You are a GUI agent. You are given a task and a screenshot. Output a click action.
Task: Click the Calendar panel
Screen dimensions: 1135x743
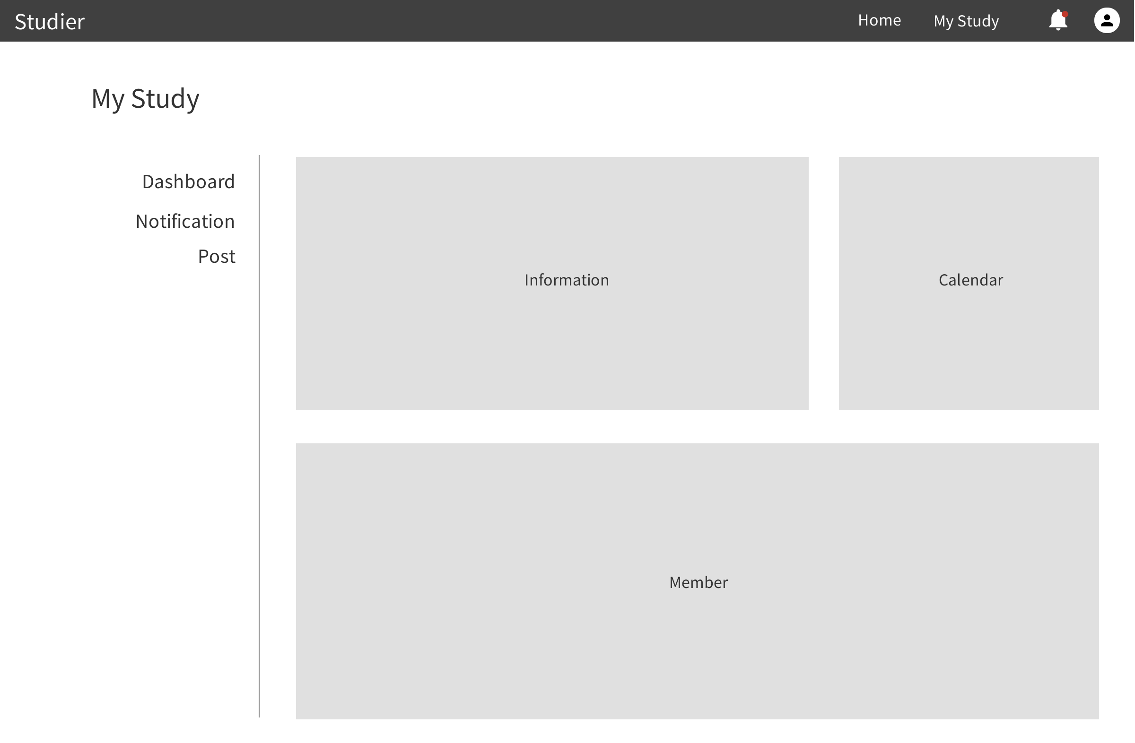pos(969,284)
